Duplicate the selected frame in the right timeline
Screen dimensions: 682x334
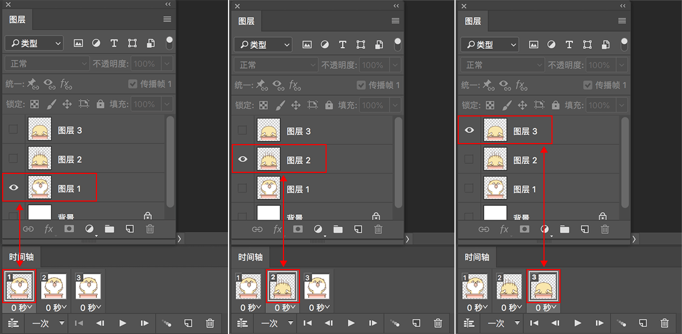point(643,323)
